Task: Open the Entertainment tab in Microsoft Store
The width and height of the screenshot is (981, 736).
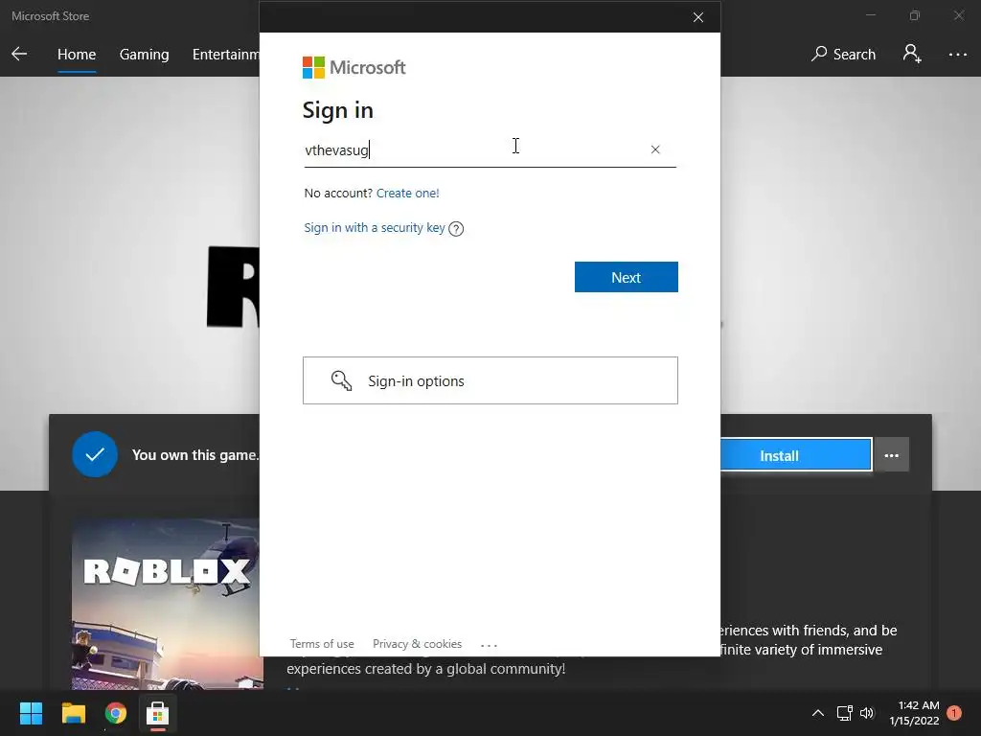Action: coord(226,55)
